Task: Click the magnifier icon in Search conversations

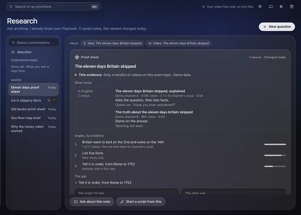Action: pos(13,42)
